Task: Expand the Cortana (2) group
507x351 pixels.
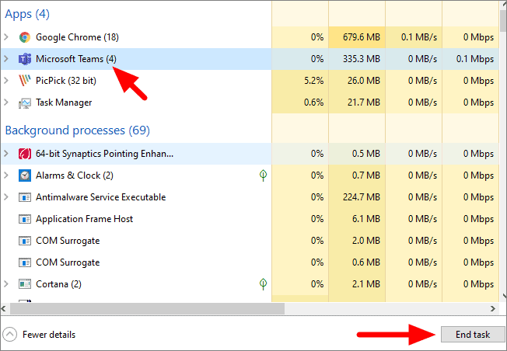Action: point(5,284)
